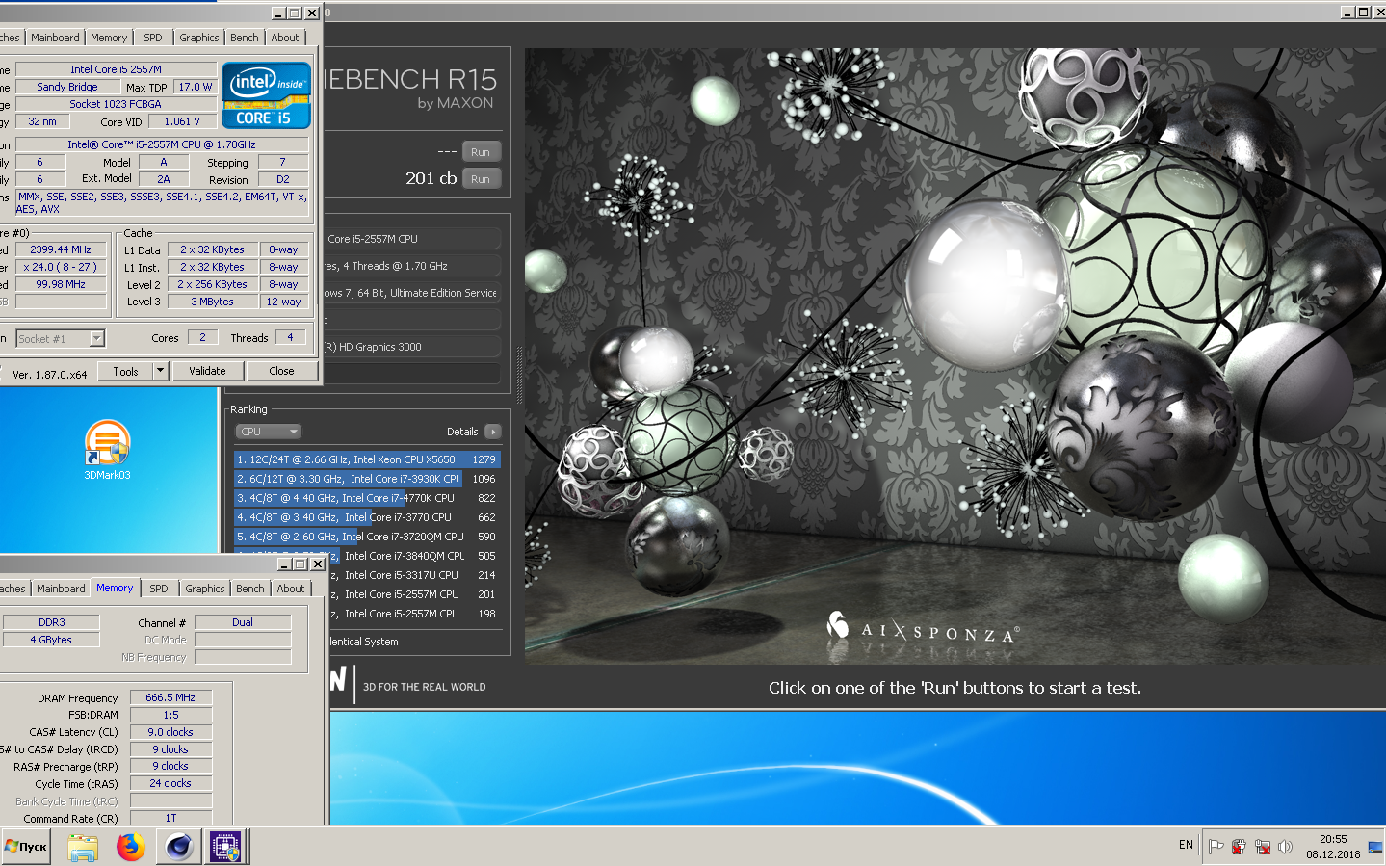Expand the Tools dropdown arrow in CPU-Z
The height and width of the screenshot is (866, 1386).
point(161,371)
